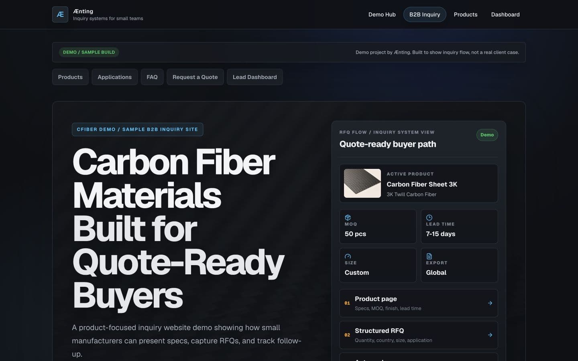Image resolution: width=578 pixels, height=361 pixels.
Task: Open the Product page step card
Action: click(419, 303)
